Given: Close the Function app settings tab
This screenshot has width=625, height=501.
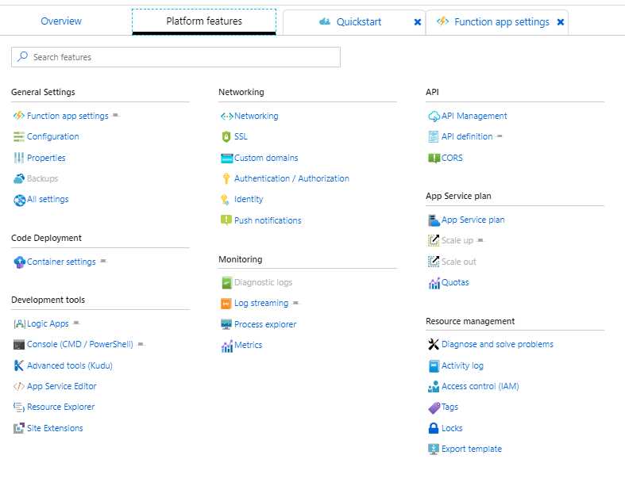Looking at the screenshot, I should 561,22.
